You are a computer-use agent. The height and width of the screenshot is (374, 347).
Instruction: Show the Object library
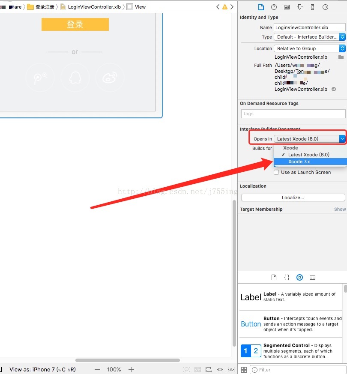299,277
